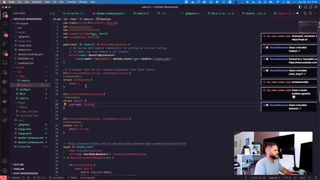
Task: Open the editor More Actions ellipsis
Action: pos(315,13)
